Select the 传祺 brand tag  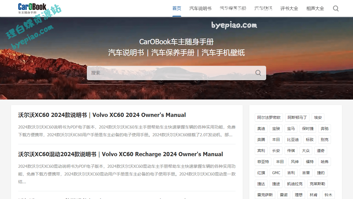(x=291, y=151)
